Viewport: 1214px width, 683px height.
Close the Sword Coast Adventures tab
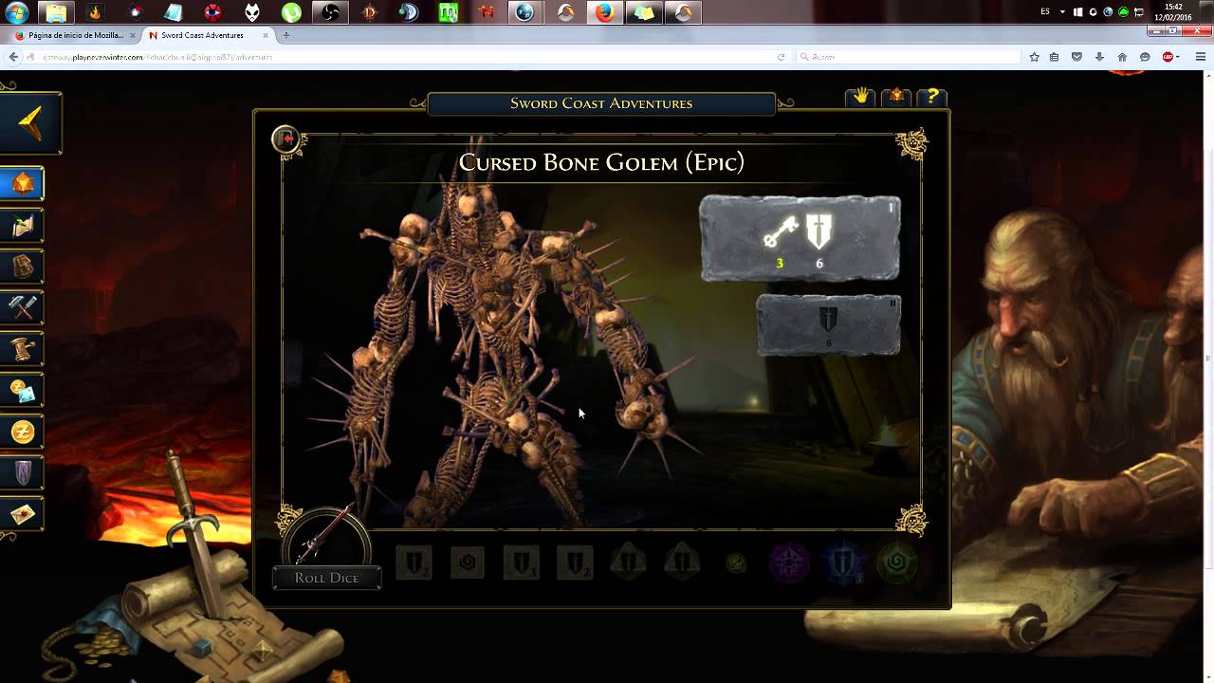click(266, 35)
